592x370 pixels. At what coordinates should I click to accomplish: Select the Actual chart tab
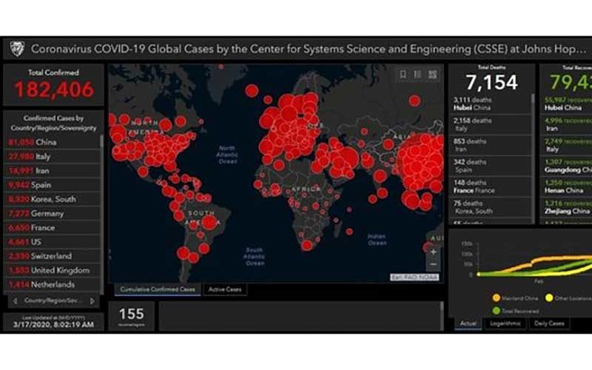[468, 323]
